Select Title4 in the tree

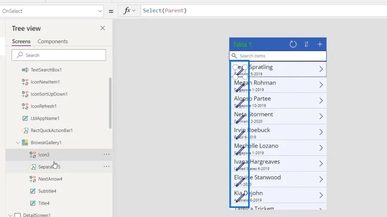pos(44,203)
